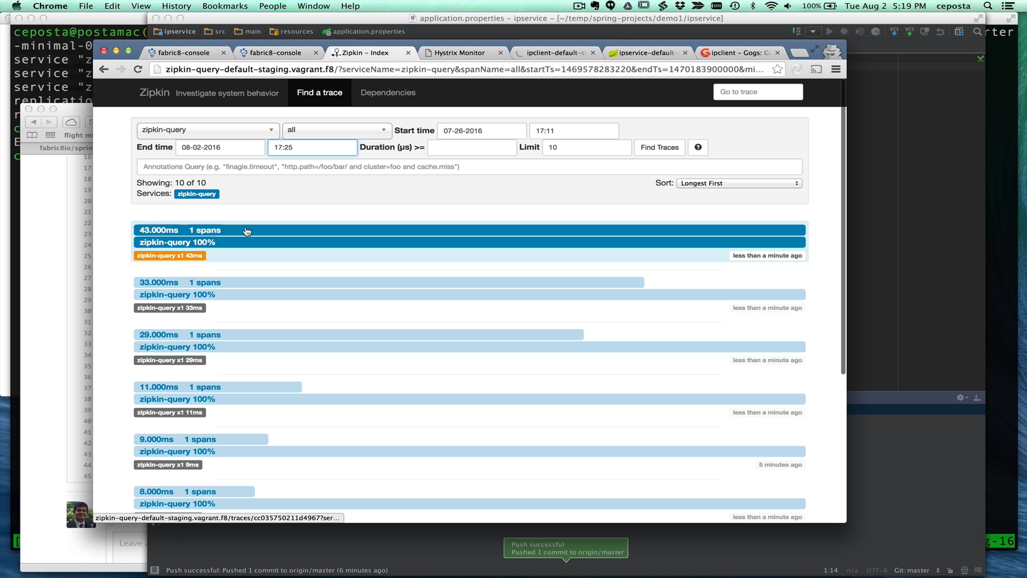This screenshot has width=1027, height=578.
Task: Click the Zipkin brand link
Action: [x=154, y=92]
